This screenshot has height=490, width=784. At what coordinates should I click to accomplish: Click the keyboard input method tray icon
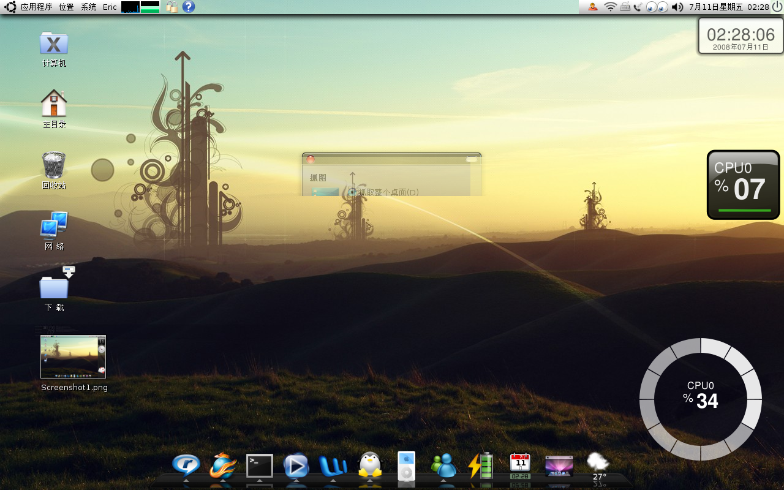(x=625, y=7)
